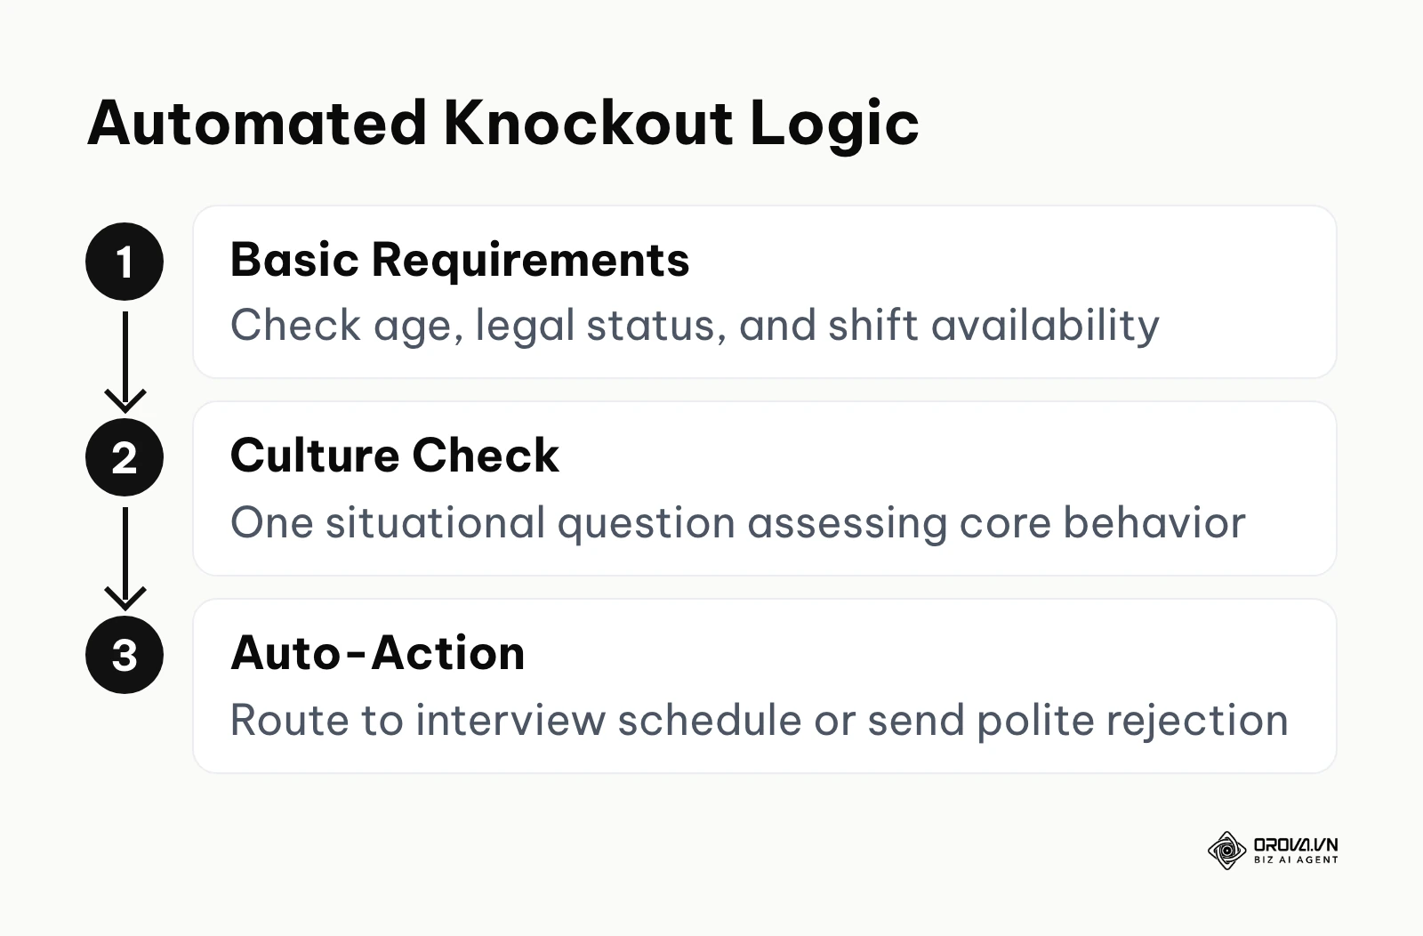Viewport: 1423px width, 936px height.
Task: Select the Basic Requirements heading
Action: [460, 260]
